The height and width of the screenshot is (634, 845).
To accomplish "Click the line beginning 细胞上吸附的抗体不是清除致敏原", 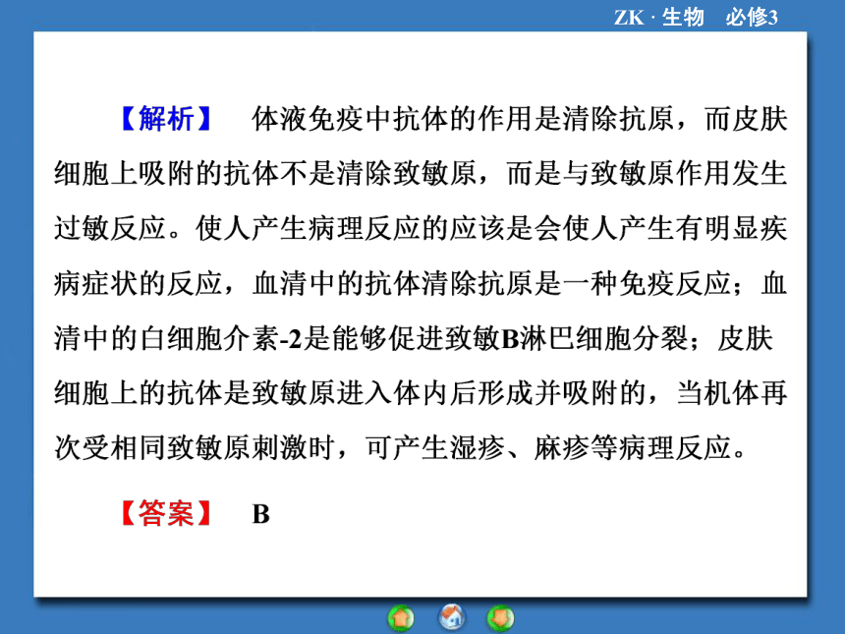I will click(x=421, y=174).
